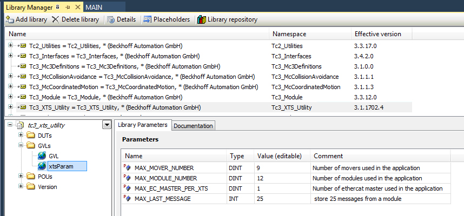The width and height of the screenshot is (464, 216).
Task: Close the Library Manager tab
Action: (x=77, y=7)
